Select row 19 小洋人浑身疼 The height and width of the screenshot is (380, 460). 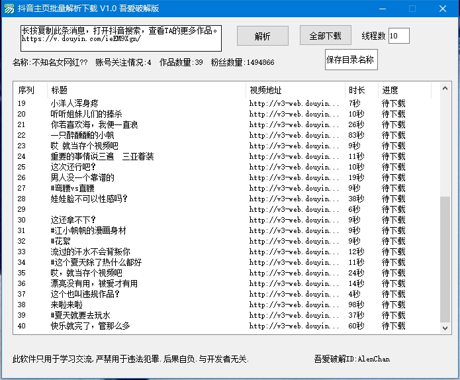pos(74,103)
